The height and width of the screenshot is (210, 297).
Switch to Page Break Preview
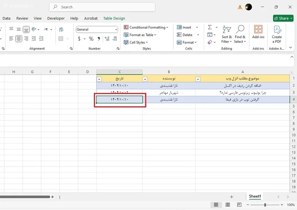coord(239,205)
